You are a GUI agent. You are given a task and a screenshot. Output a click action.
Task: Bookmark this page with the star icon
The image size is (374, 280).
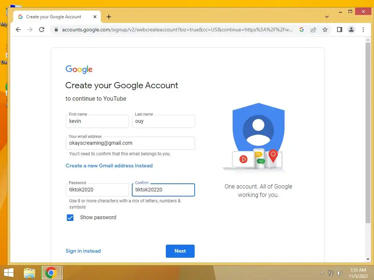pos(325,30)
